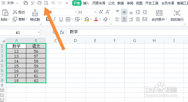The image size is (188, 102).
Task: Open Print Preview icon
Action: [46, 3]
